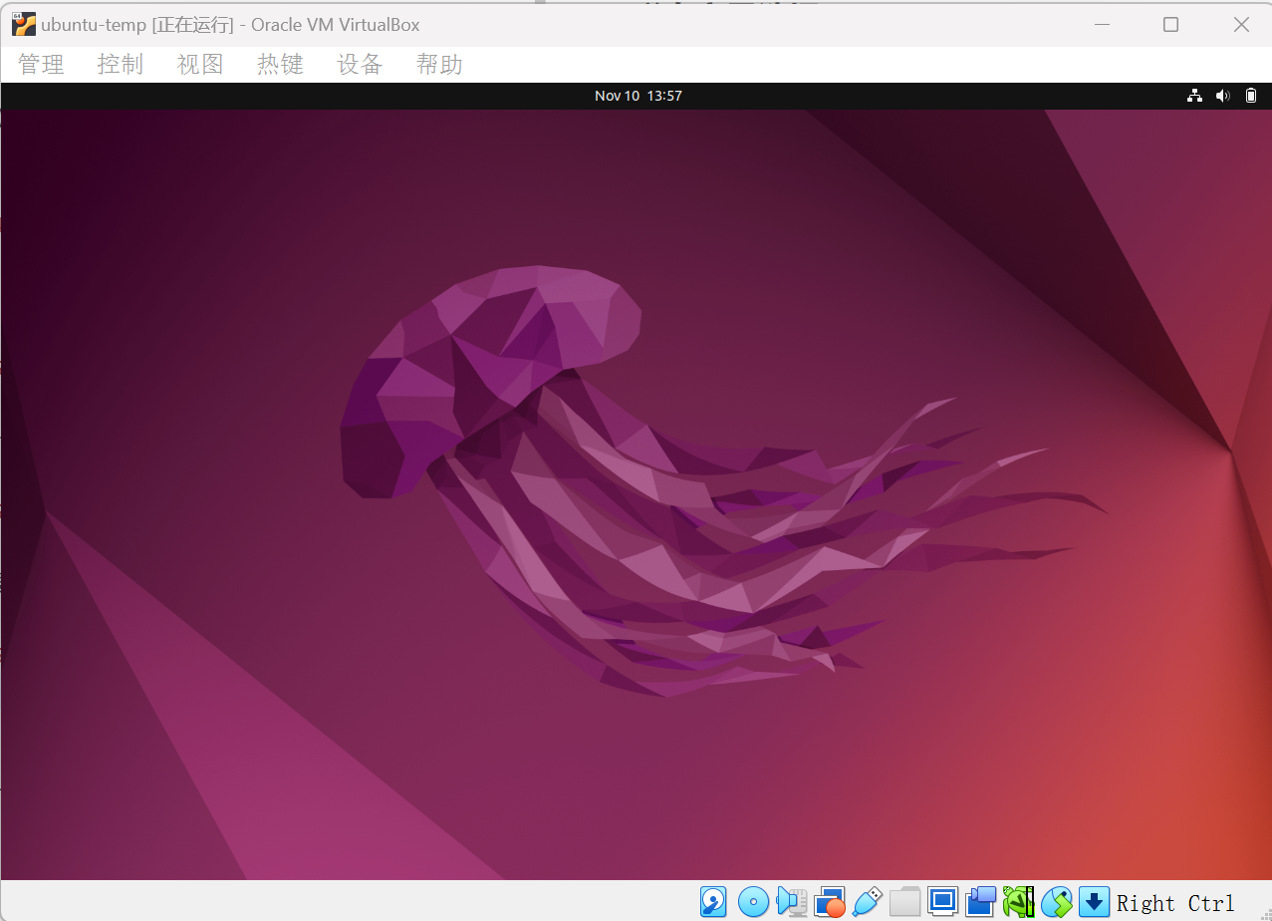Click the Right Ctrl host key label
Screen dimensions: 1272x921
pos(1175,903)
